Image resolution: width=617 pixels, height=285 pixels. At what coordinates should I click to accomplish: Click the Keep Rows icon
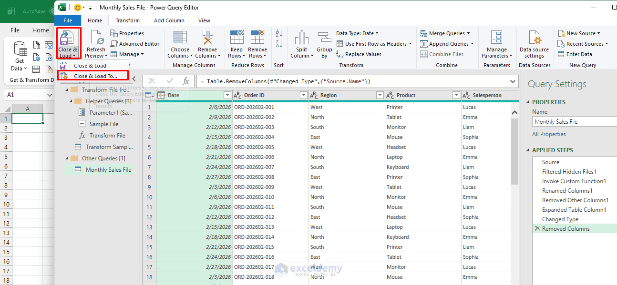(237, 38)
